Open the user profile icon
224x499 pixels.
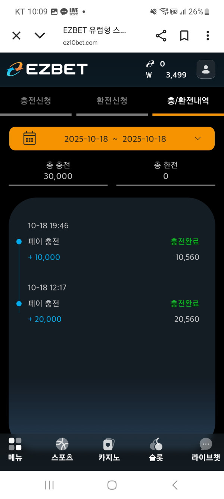tap(206, 69)
